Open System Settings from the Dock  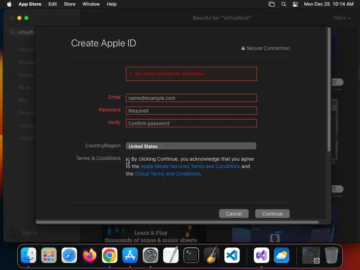(x=150, y=255)
